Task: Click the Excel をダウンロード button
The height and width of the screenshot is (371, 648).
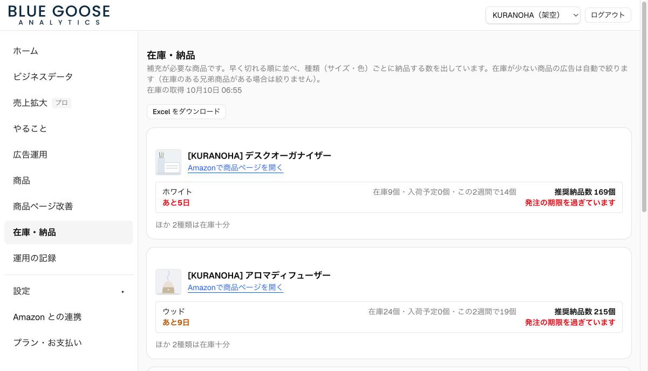Action: tap(186, 112)
